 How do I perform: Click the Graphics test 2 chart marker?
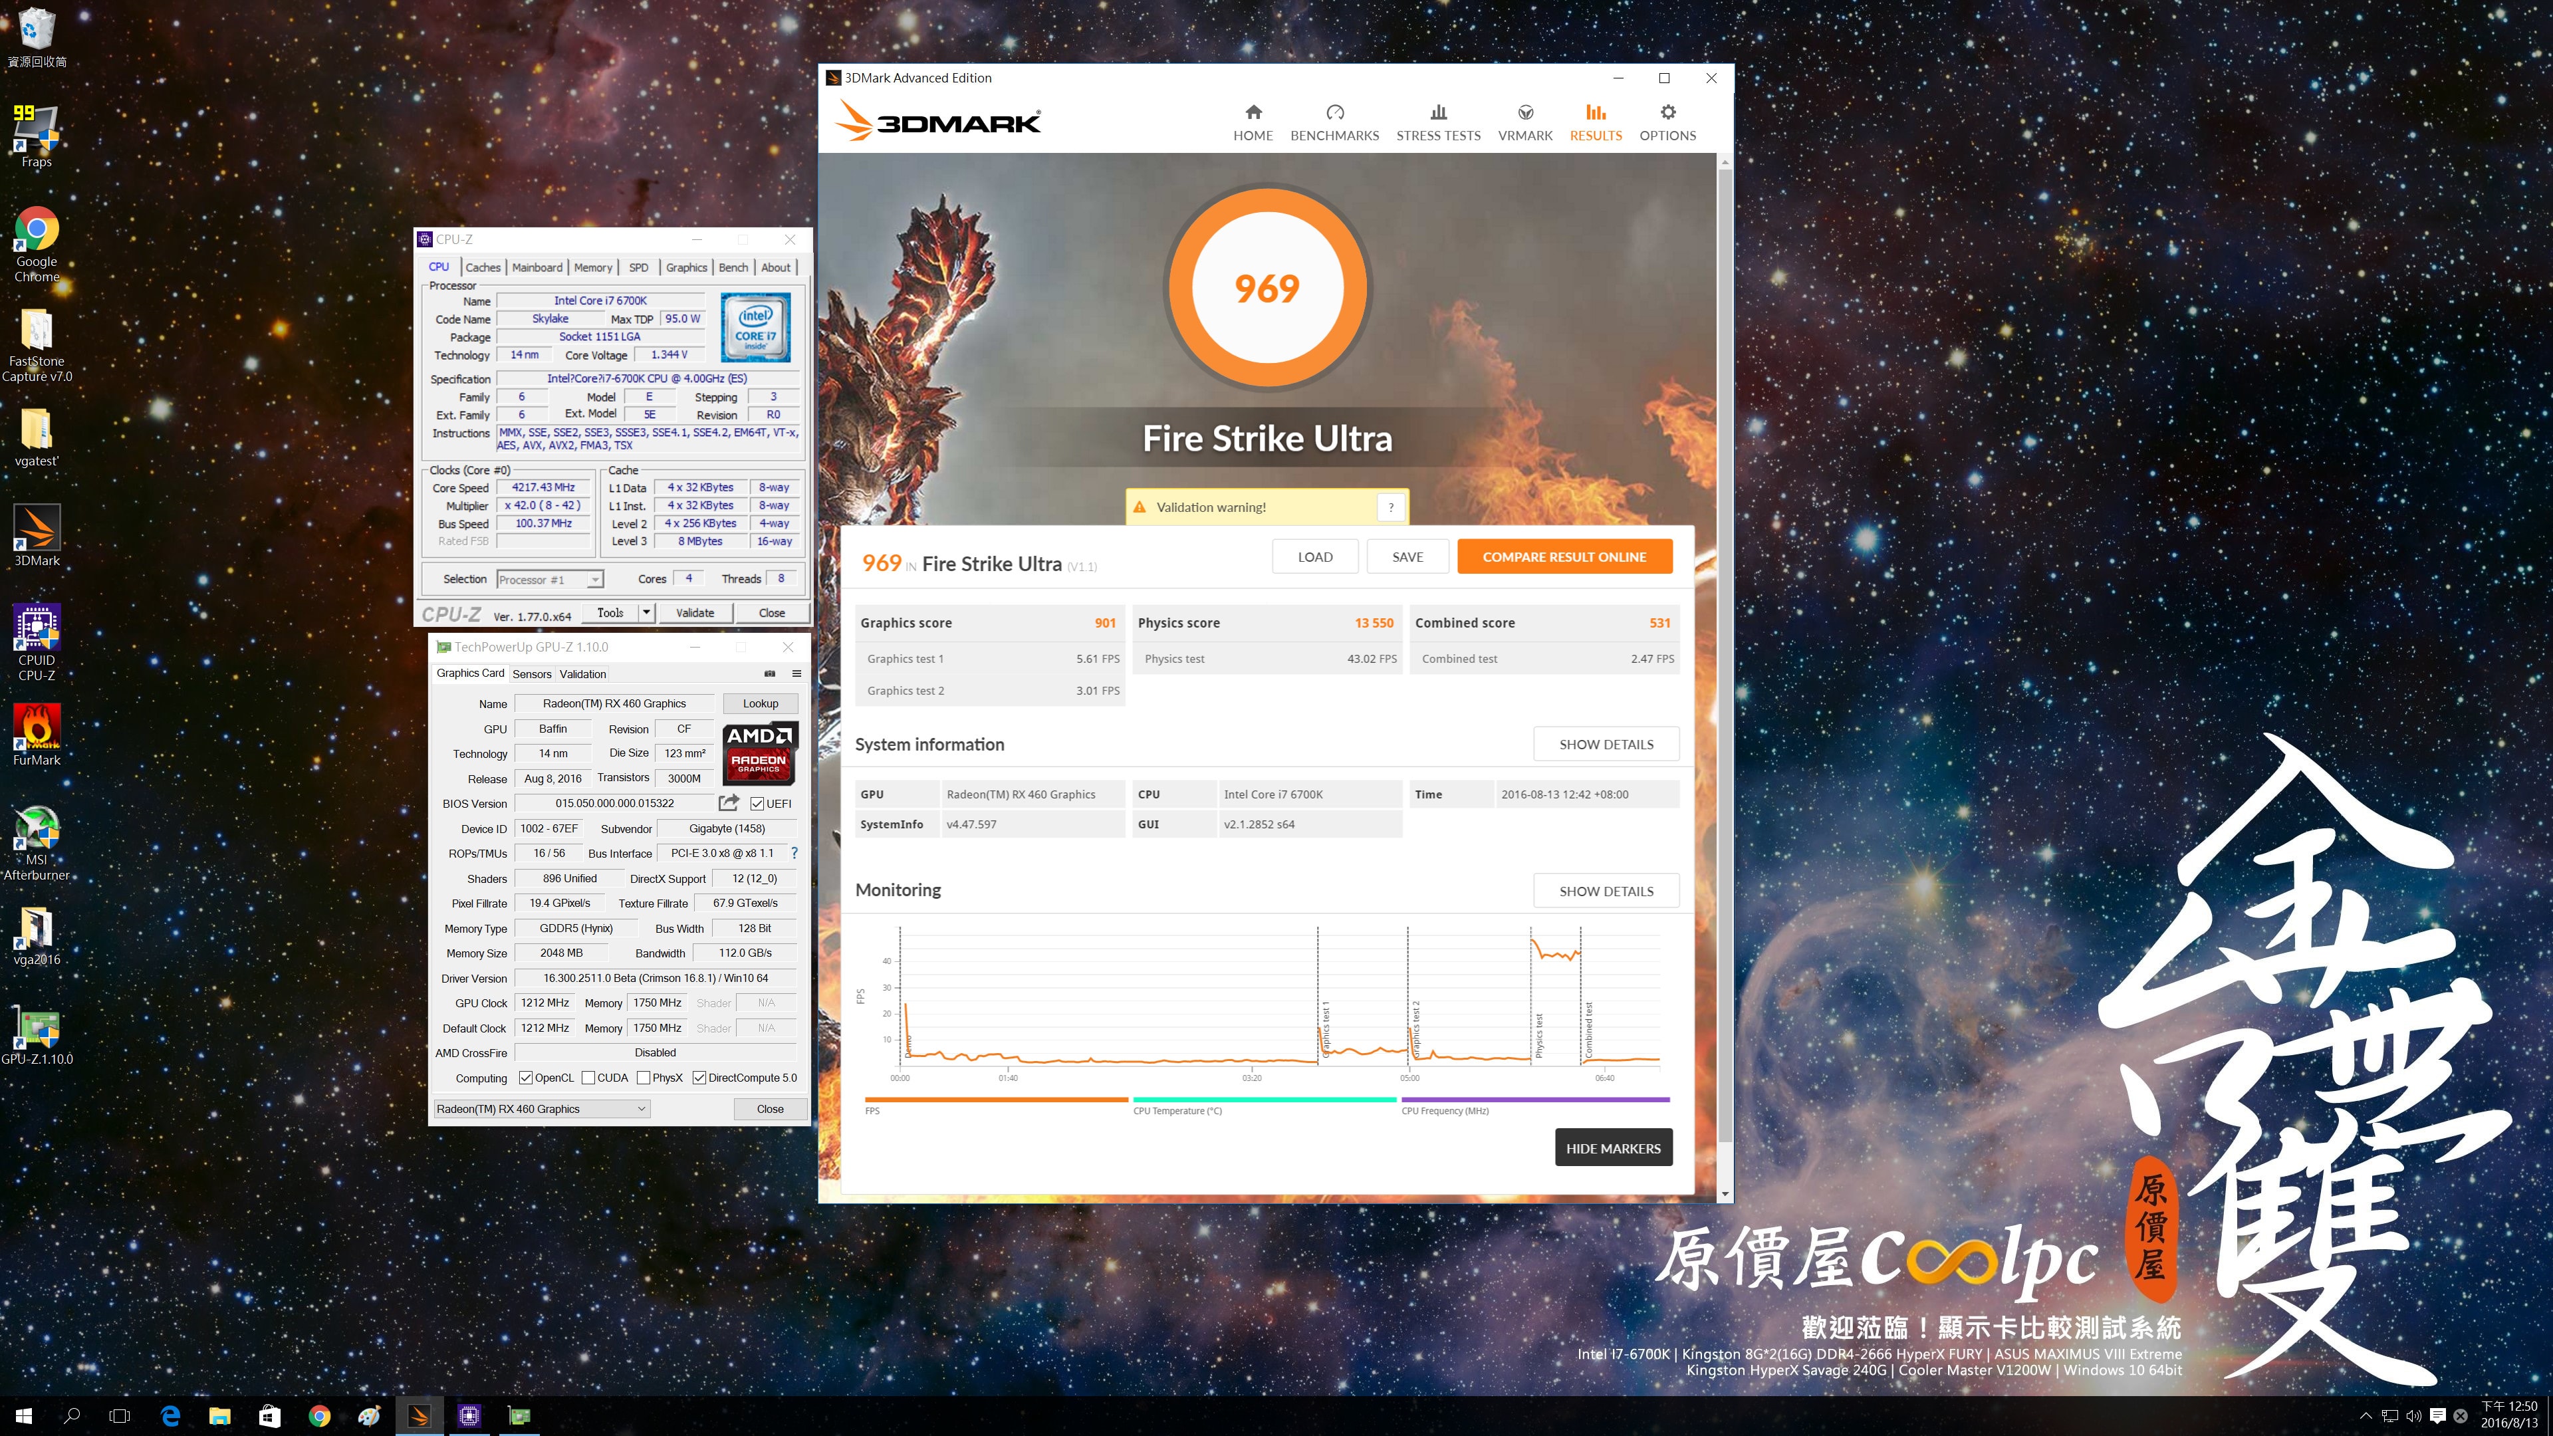click(x=1416, y=1028)
